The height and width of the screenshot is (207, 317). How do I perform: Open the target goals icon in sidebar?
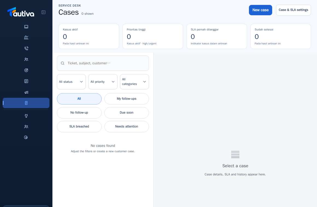coord(26,70)
